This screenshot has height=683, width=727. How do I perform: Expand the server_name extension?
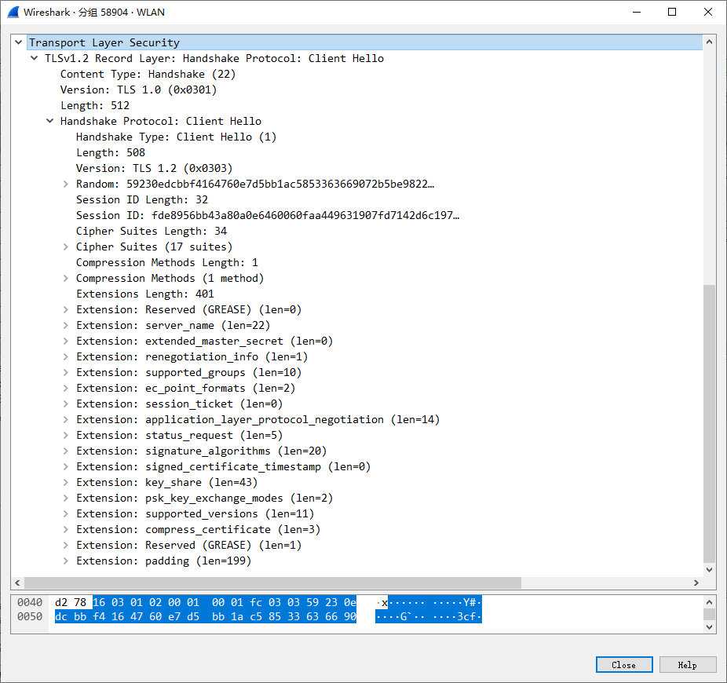[66, 325]
